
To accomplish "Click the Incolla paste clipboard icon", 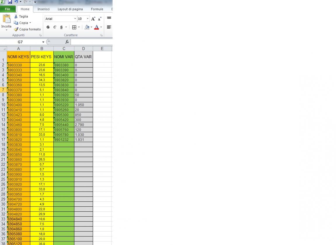I will point(6,19).
